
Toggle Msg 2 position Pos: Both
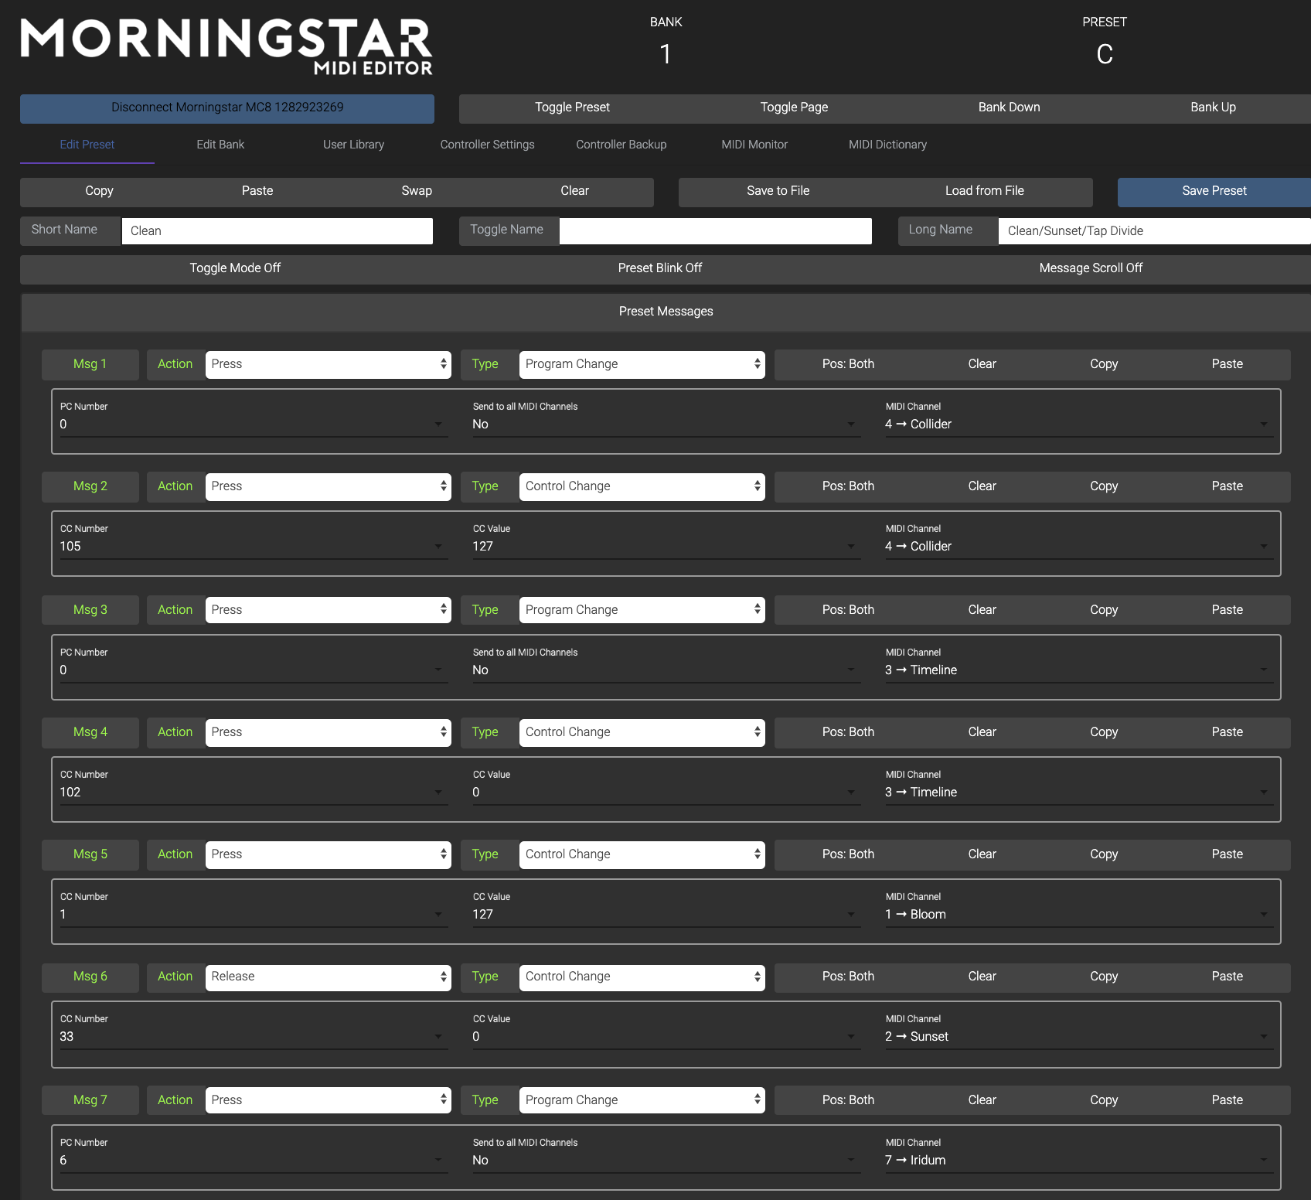click(x=848, y=486)
